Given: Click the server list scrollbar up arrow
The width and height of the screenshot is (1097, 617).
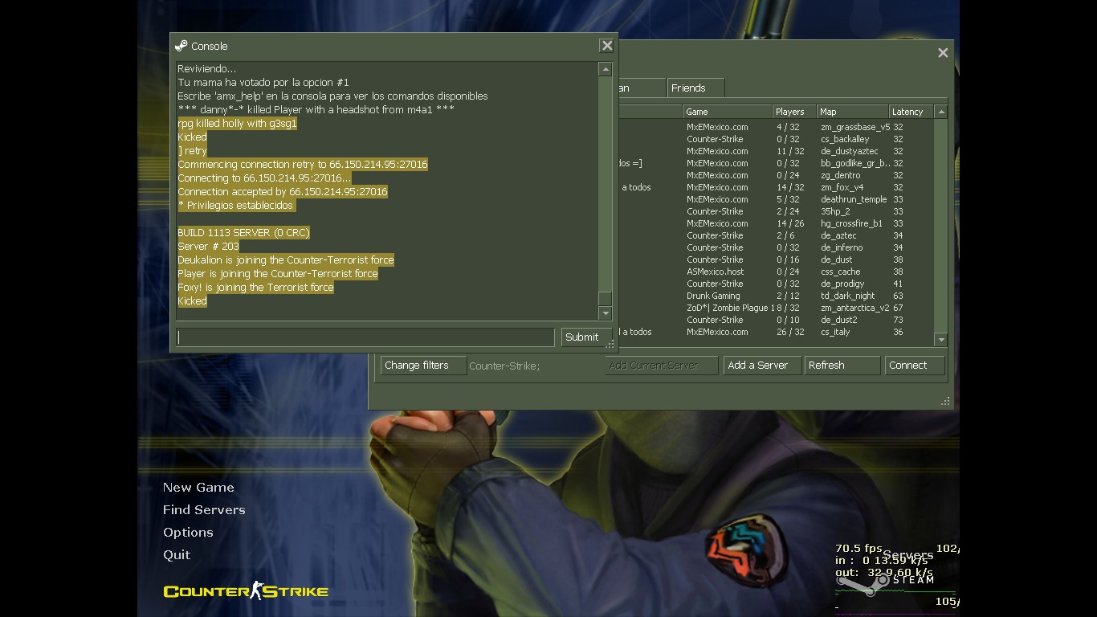Looking at the screenshot, I should [941, 112].
